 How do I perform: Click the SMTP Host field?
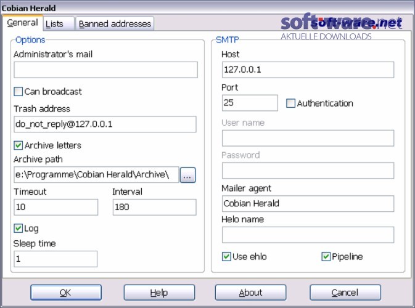(x=308, y=70)
